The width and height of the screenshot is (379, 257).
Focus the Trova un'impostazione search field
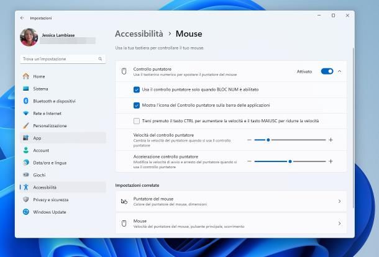coord(63,59)
